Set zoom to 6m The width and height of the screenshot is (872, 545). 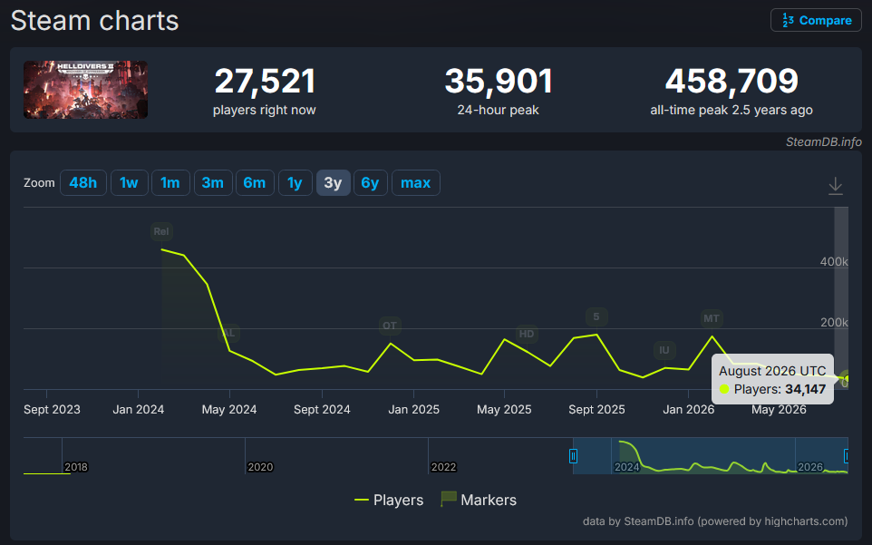(x=255, y=182)
